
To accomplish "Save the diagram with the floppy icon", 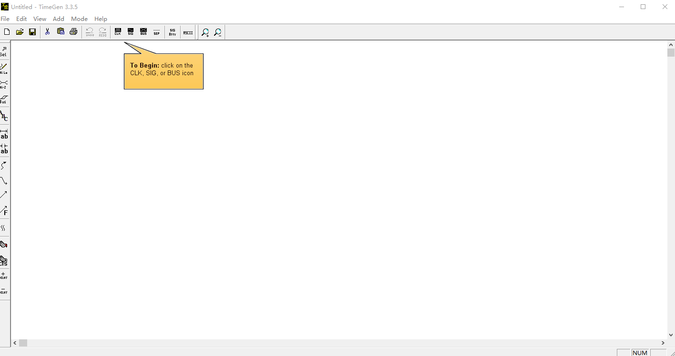I will point(32,32).
